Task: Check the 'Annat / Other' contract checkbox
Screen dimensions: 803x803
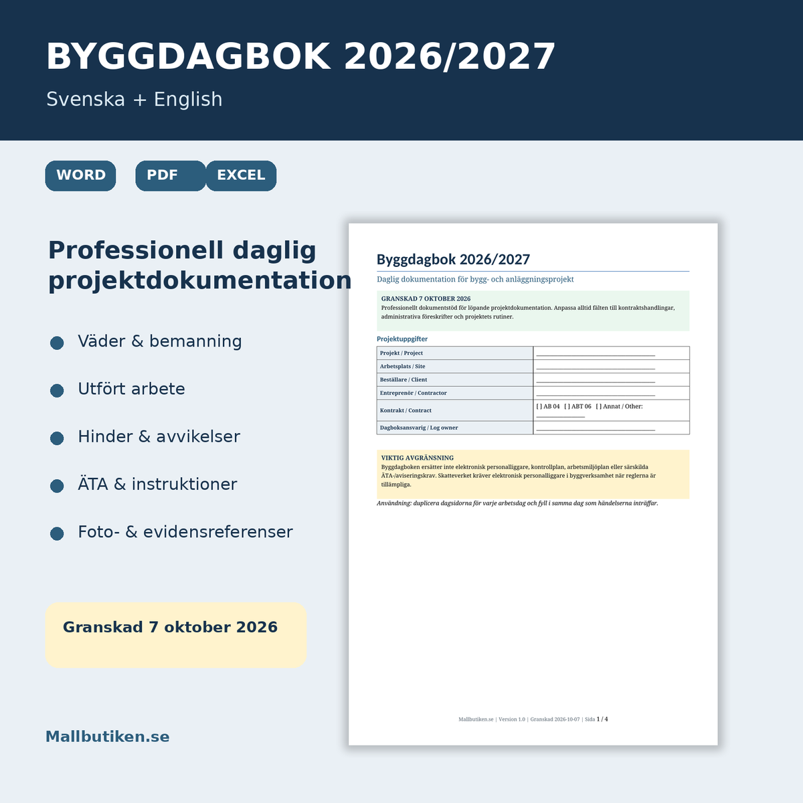Action: pyautogui.click(x=599, y=406)
